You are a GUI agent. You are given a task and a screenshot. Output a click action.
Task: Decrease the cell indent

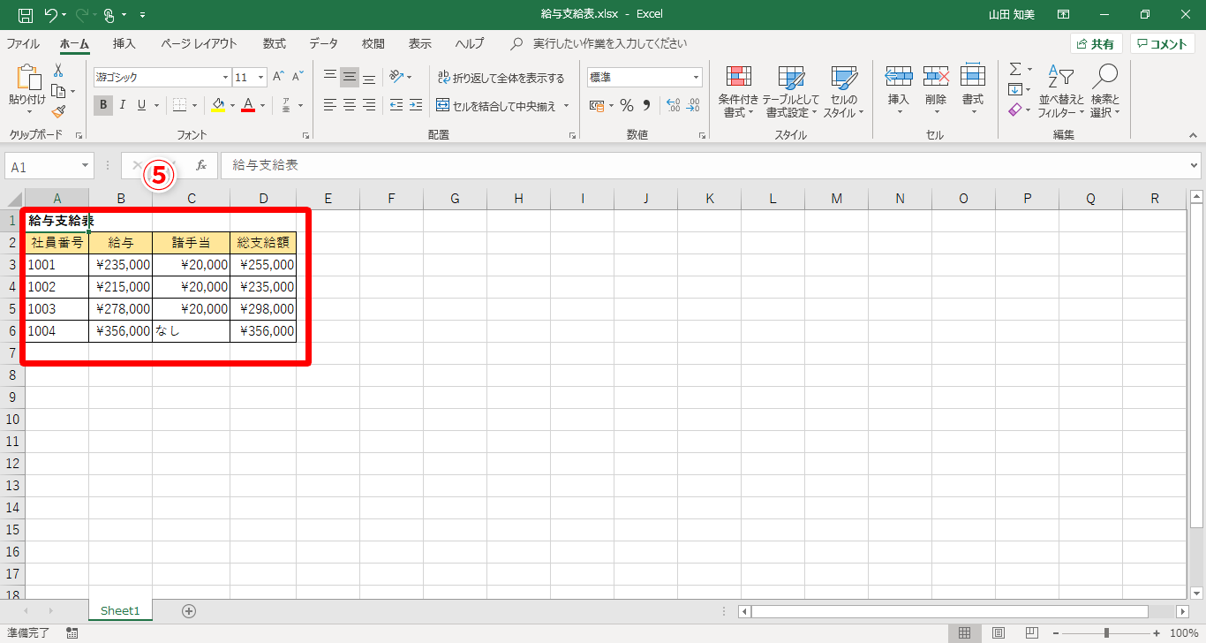click(396, 105)
